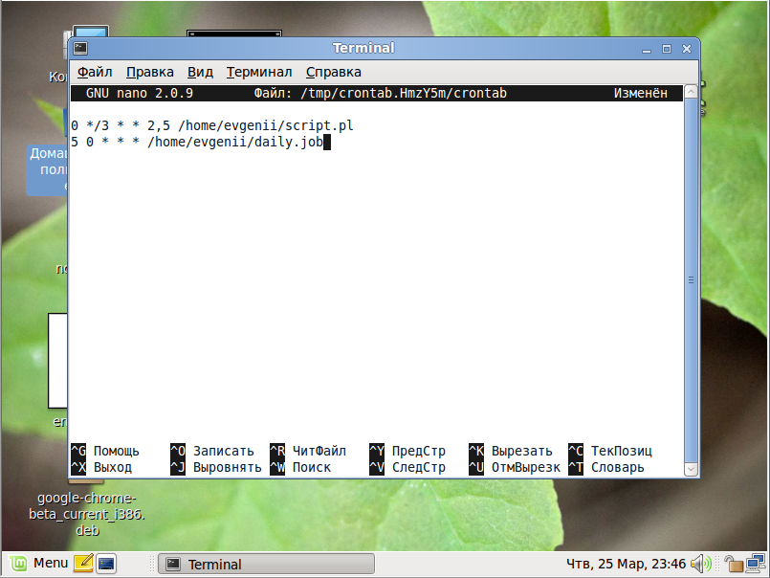Screen dimensions: 770x578
Task: Maximize the Terminal window
Action: (667, 49)
